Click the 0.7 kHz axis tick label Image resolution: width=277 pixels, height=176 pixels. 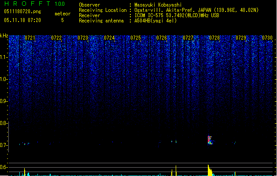pyautogui.click(x=4, y=145)
